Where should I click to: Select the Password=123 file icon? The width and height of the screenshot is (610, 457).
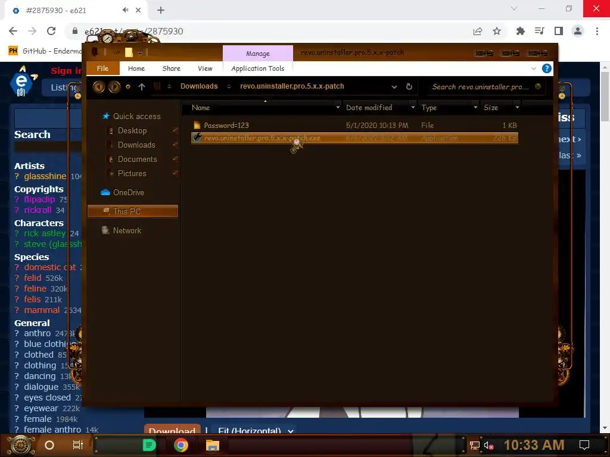197,125
